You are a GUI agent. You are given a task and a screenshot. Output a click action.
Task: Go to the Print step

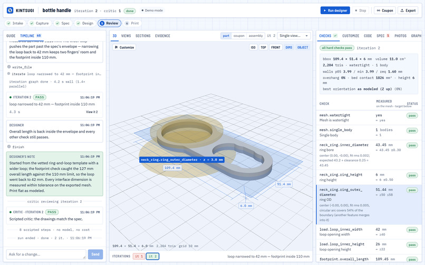pyautogui.click(x=132, y=23)
